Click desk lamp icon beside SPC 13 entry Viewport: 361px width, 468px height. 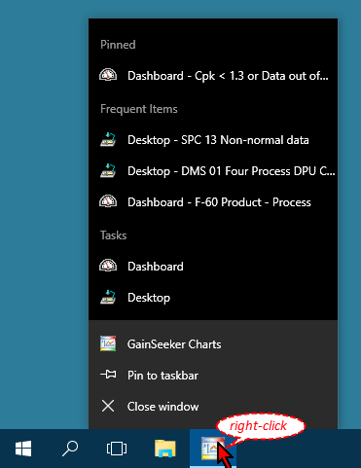tap(108, 139)
